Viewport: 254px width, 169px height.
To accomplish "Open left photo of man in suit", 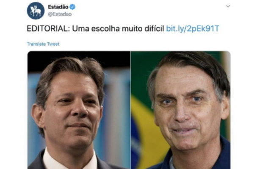I will click(79, 110).
